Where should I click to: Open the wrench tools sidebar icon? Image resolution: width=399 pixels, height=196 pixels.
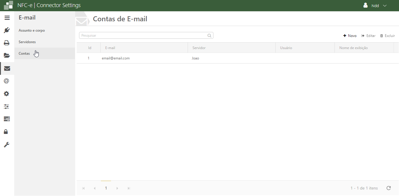point(7,145)
